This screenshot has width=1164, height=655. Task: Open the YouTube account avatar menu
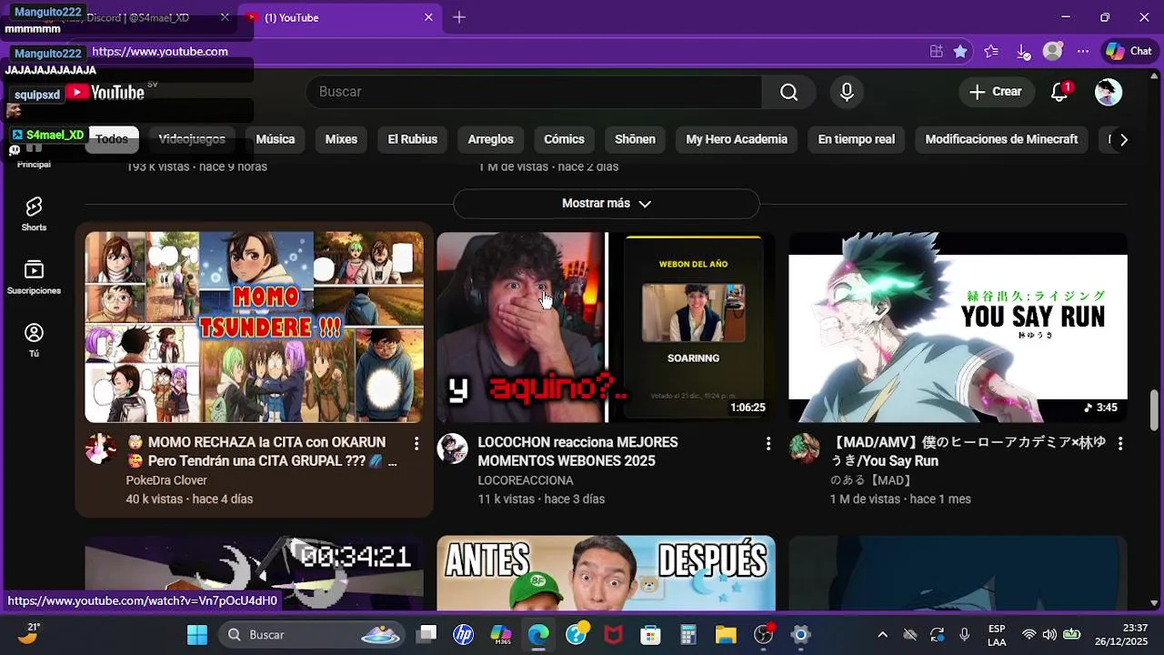[1108, 92]
